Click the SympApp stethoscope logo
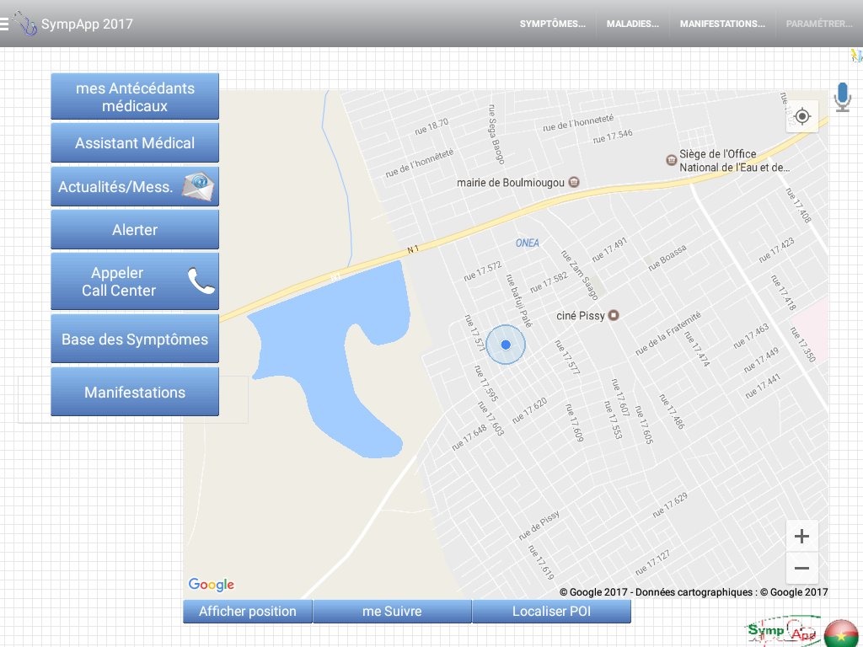The width and height of the screenshot is (863, 647). pos(24,24)
